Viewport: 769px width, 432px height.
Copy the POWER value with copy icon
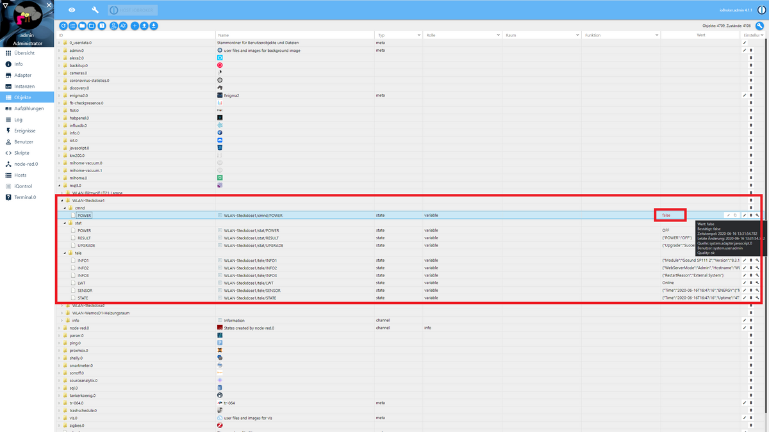[735, 216]
